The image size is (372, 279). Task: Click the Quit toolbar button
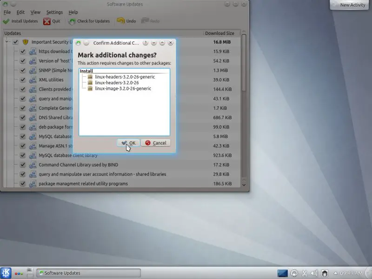pos(52,21)
